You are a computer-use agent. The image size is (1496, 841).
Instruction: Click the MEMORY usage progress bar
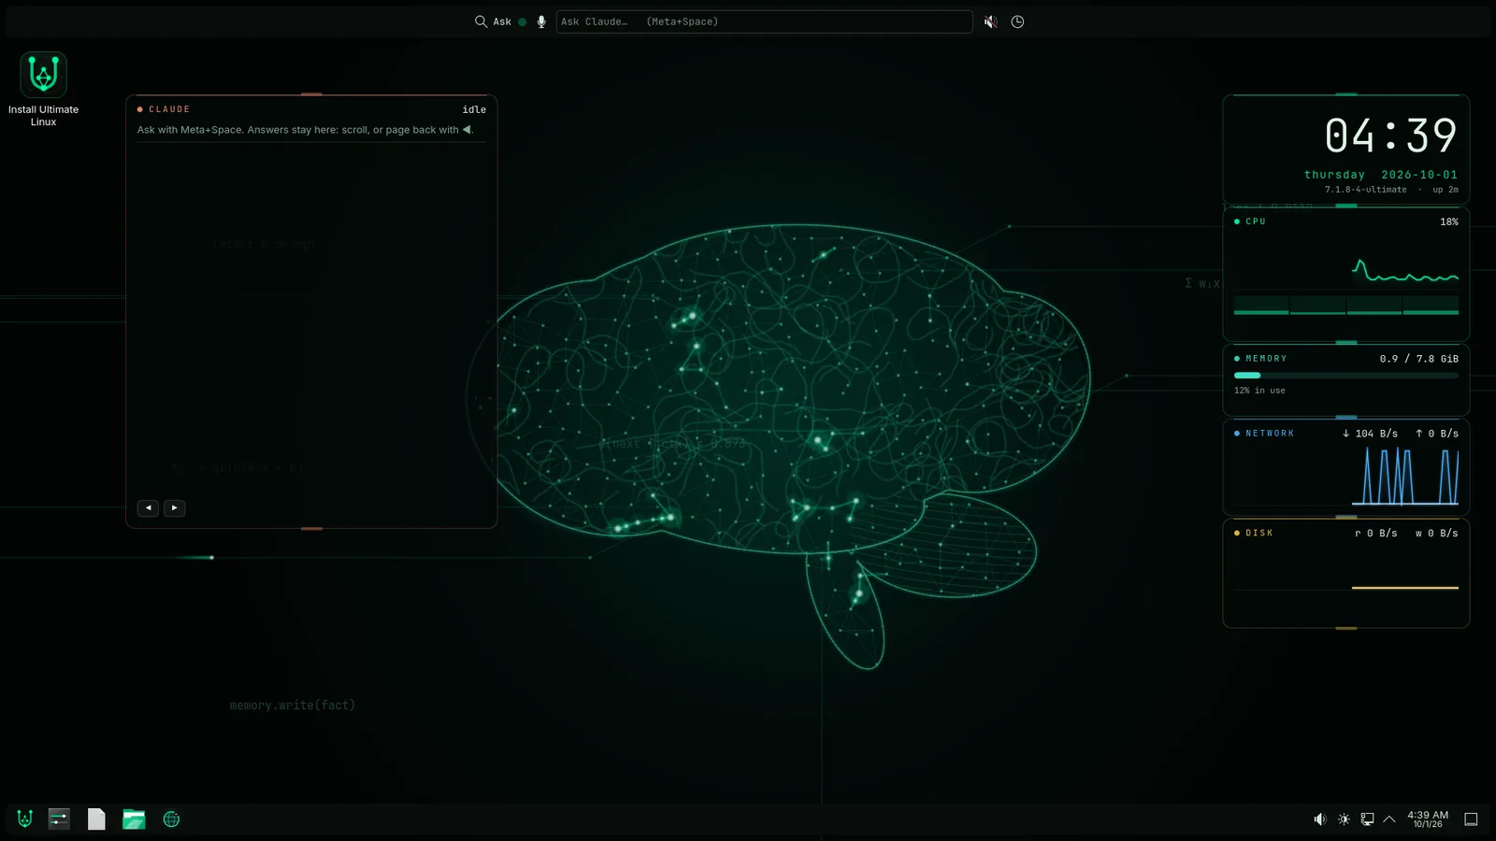coord(1346,376)
